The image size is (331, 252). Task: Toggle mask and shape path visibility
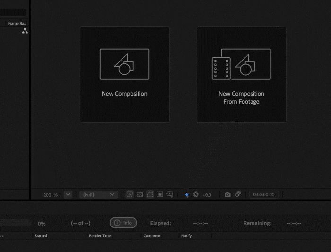point(150,194)
